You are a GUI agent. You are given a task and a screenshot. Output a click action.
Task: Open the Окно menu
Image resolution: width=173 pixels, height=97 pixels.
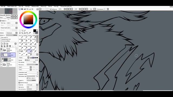[x=56, y=6]
